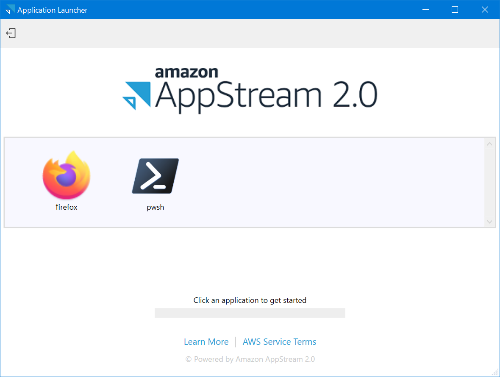Image resolution: width=500 pixels, height=377 pixels.
Task: Launch the pwsh PowerShell application
Action: tap(155, 175)
